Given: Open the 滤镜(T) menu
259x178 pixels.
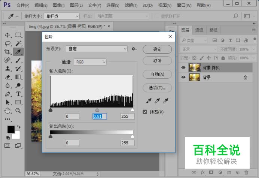Looking at the screenshot, I should [x=131, y=5].
